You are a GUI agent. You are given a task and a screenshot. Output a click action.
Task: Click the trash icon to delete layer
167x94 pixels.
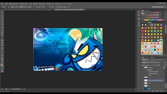[x=163, y=91]
